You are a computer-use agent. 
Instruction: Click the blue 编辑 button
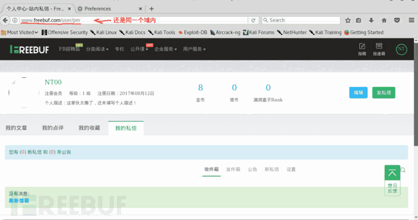[x=358, y=92]
